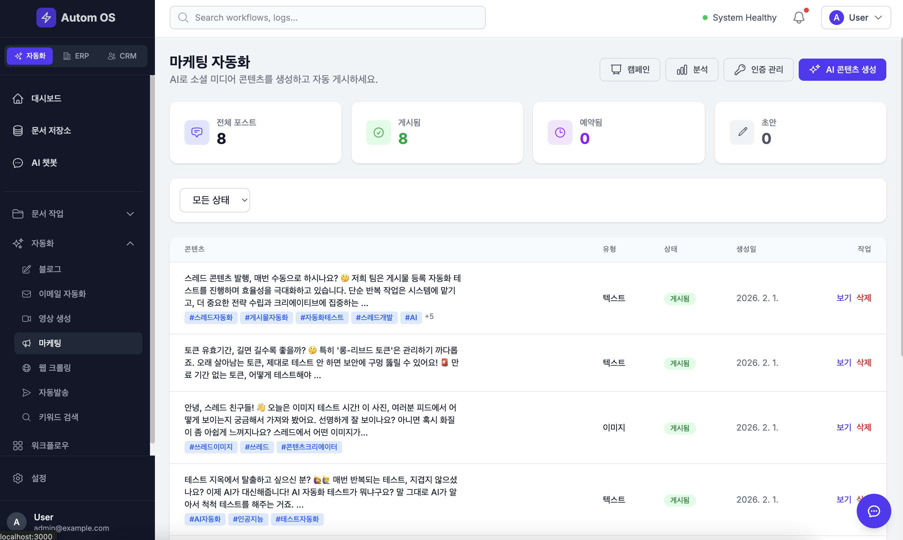
Task: Open the 웹 크롤링 globe icon
Action: pos(27,368)
